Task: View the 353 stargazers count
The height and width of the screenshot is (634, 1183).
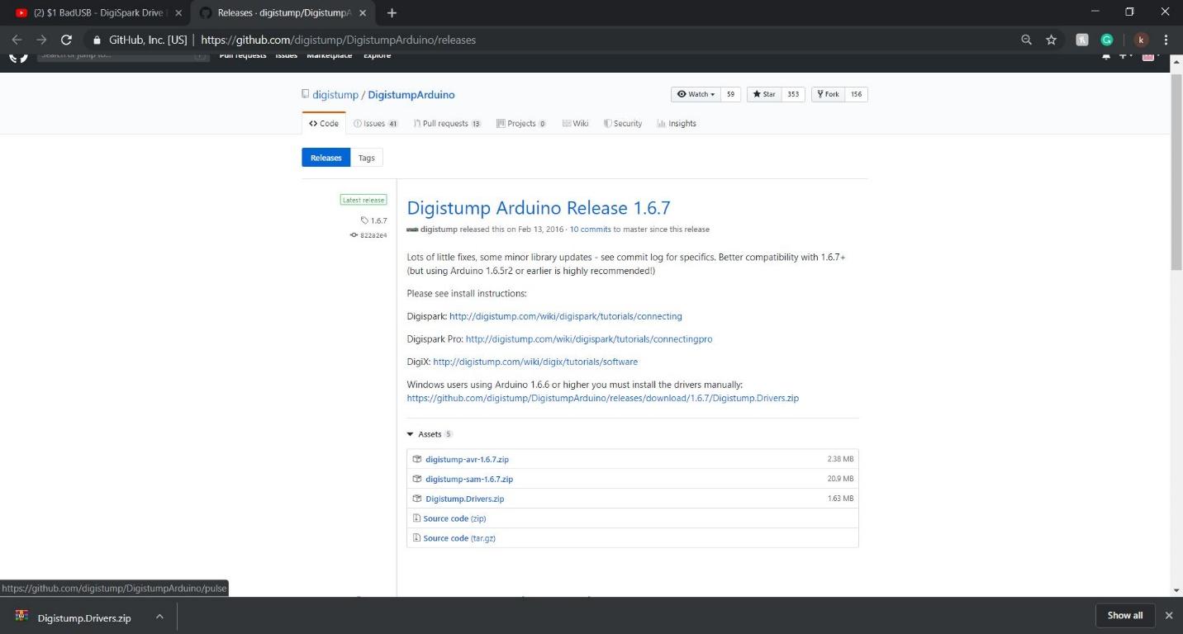Action: 793,94
